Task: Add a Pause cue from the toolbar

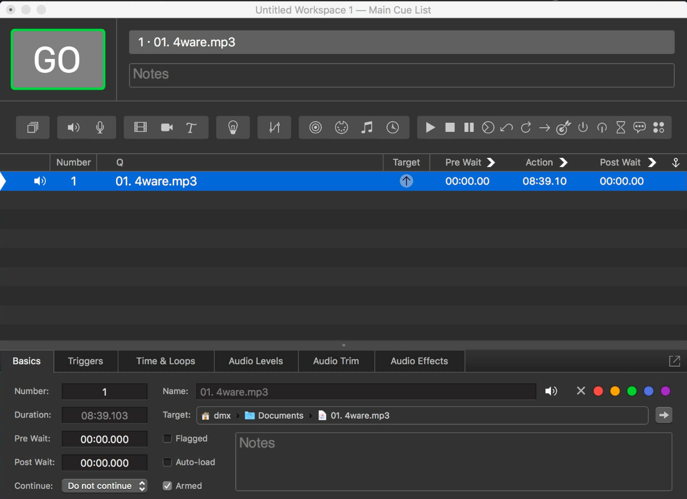Action: 469,127
